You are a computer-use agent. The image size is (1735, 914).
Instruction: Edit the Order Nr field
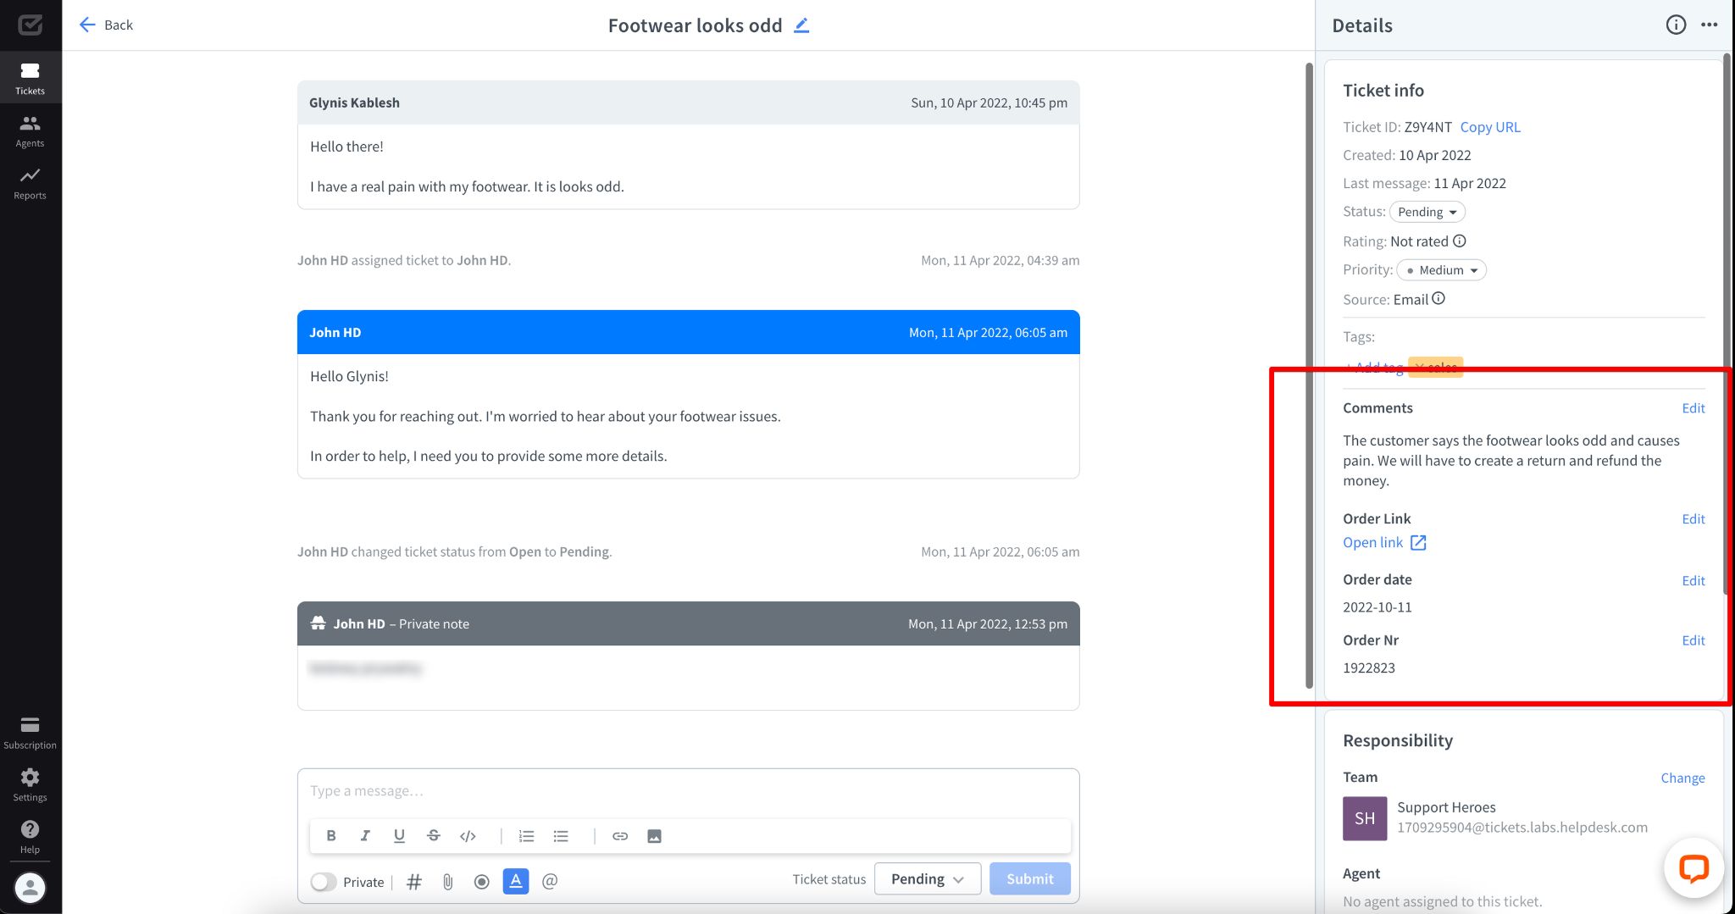click(x=1693, y=640)
